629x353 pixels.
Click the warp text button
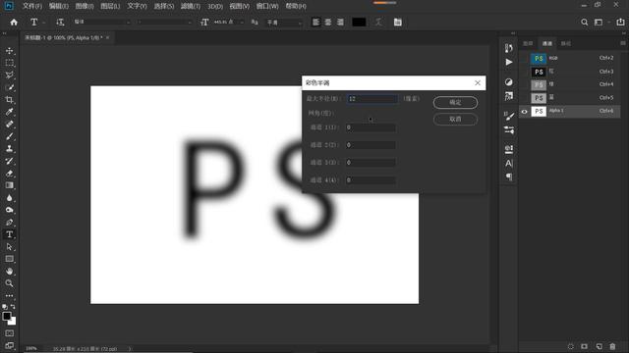(378, 22)
